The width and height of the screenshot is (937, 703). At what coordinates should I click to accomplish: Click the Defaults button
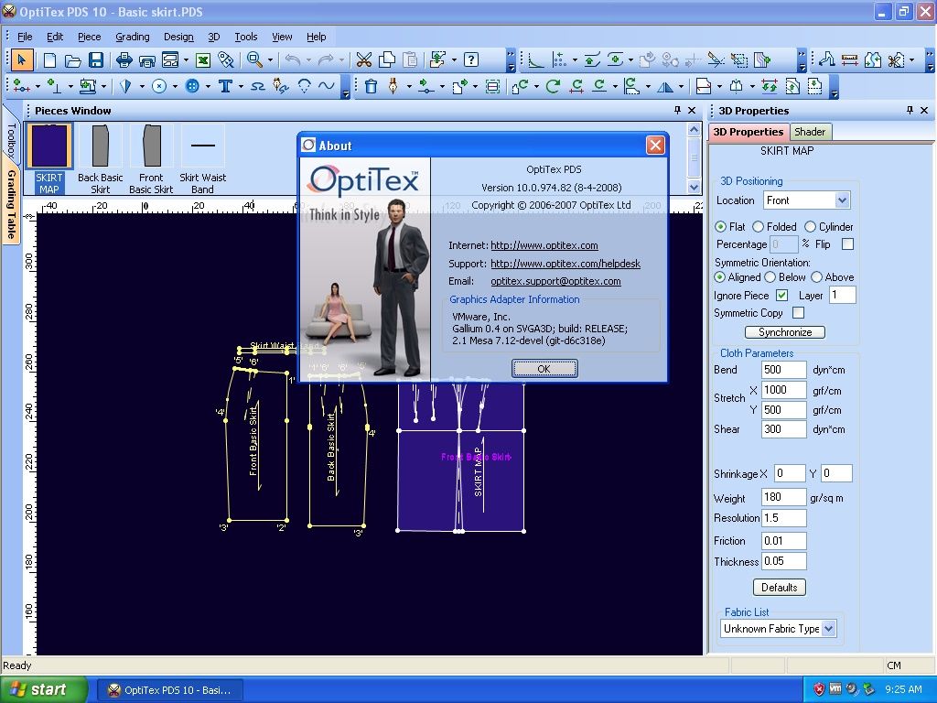click(779, 587)
